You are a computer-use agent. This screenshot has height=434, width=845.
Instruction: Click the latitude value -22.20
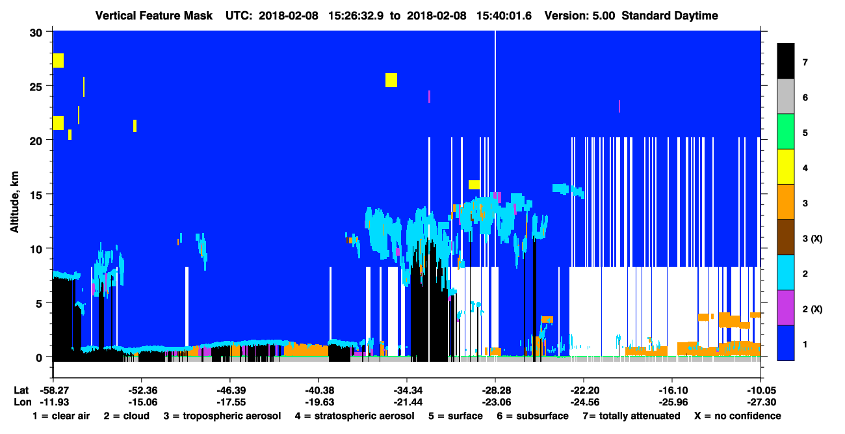[x=584, y=390]
